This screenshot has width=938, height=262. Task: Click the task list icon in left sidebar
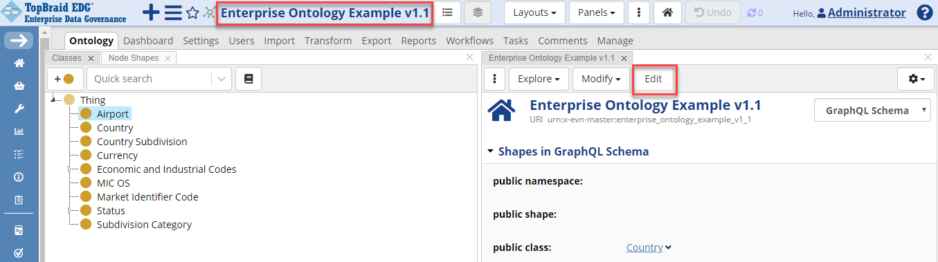(19, 153)
